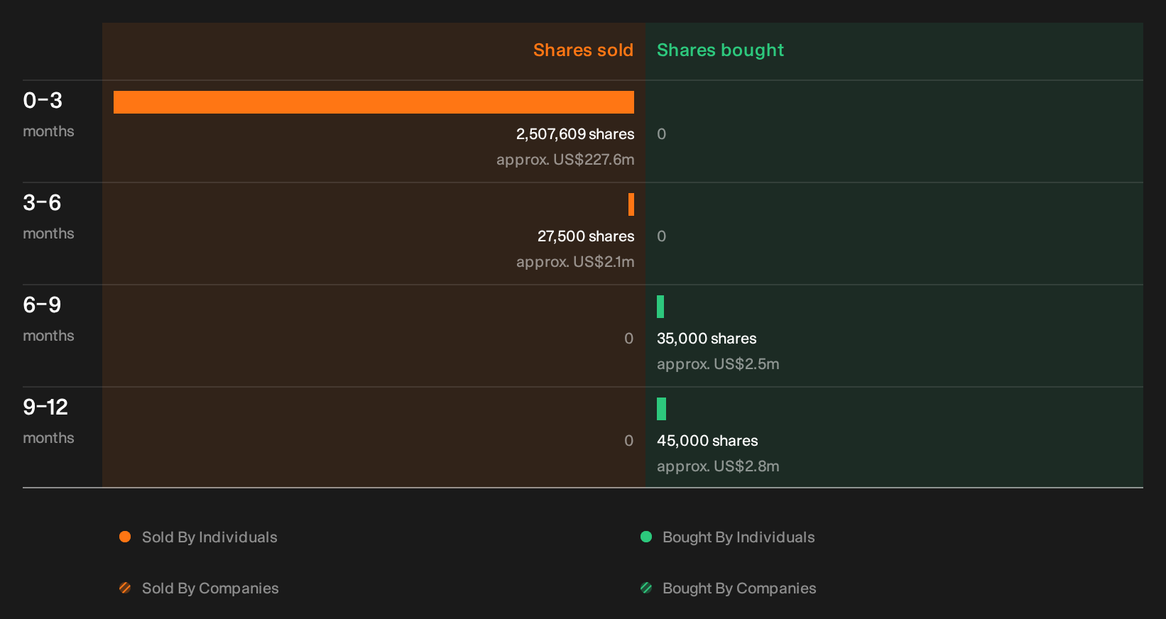Click the 45,000 shares value
This screenshot has width=1166, height=619.
[x=707, y=441]
